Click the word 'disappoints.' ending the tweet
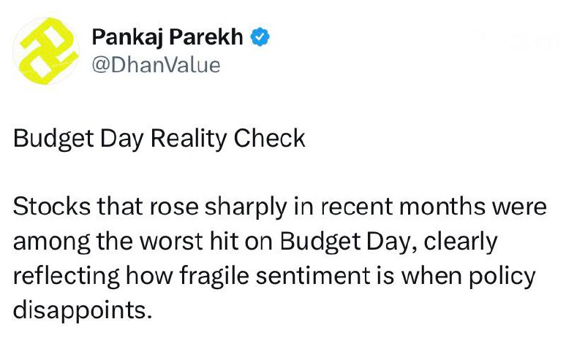 (x=83, y=310)
